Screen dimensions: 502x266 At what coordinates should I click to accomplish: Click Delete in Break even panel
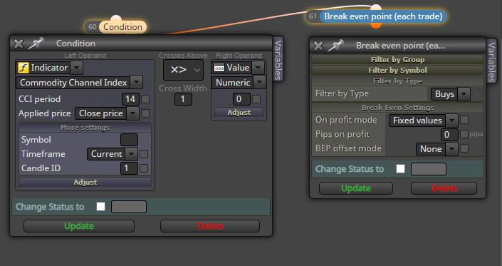pos(444,188)
